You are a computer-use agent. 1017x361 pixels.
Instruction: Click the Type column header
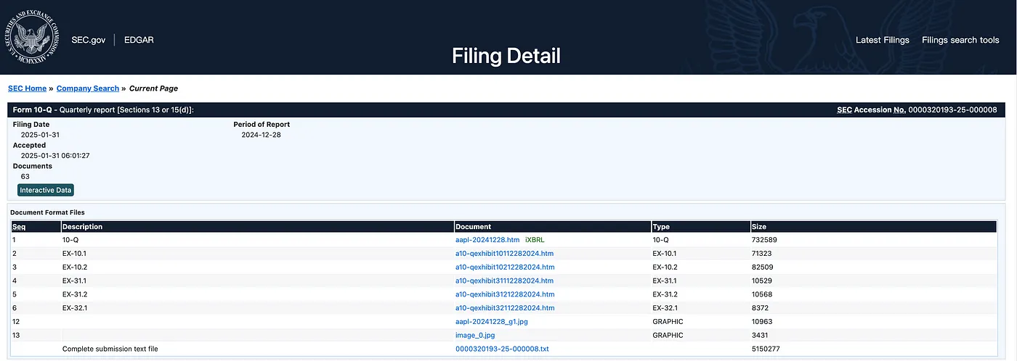[x=661, y=227]
